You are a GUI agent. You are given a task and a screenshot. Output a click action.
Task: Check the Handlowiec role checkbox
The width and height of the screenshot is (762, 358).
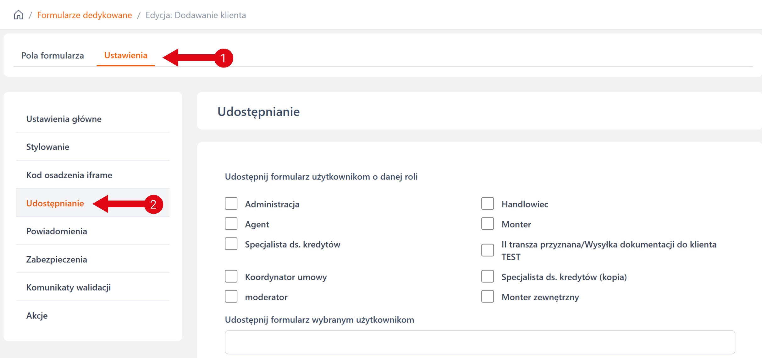point(488,204)
